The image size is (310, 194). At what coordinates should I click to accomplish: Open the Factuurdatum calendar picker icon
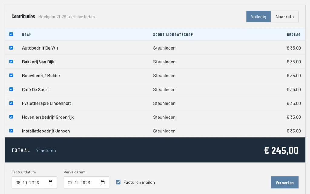[51, 182]
